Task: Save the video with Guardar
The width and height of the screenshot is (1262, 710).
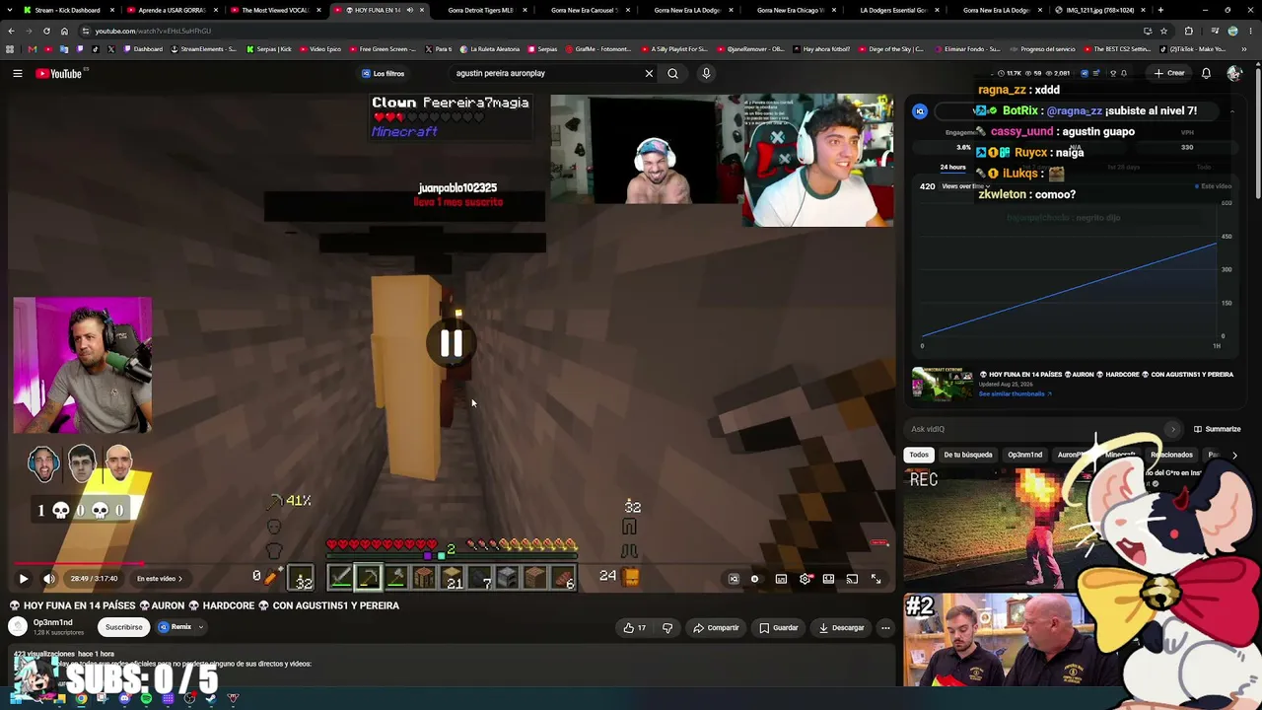Action: coord(779,627)
